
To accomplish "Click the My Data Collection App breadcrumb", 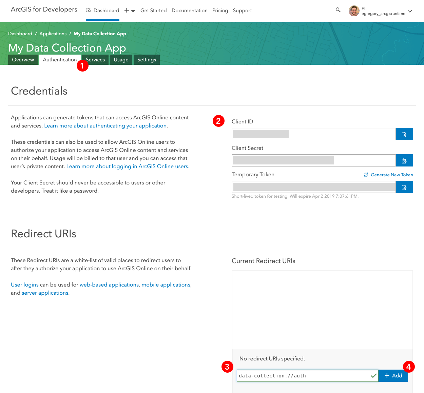I will 100,34.
